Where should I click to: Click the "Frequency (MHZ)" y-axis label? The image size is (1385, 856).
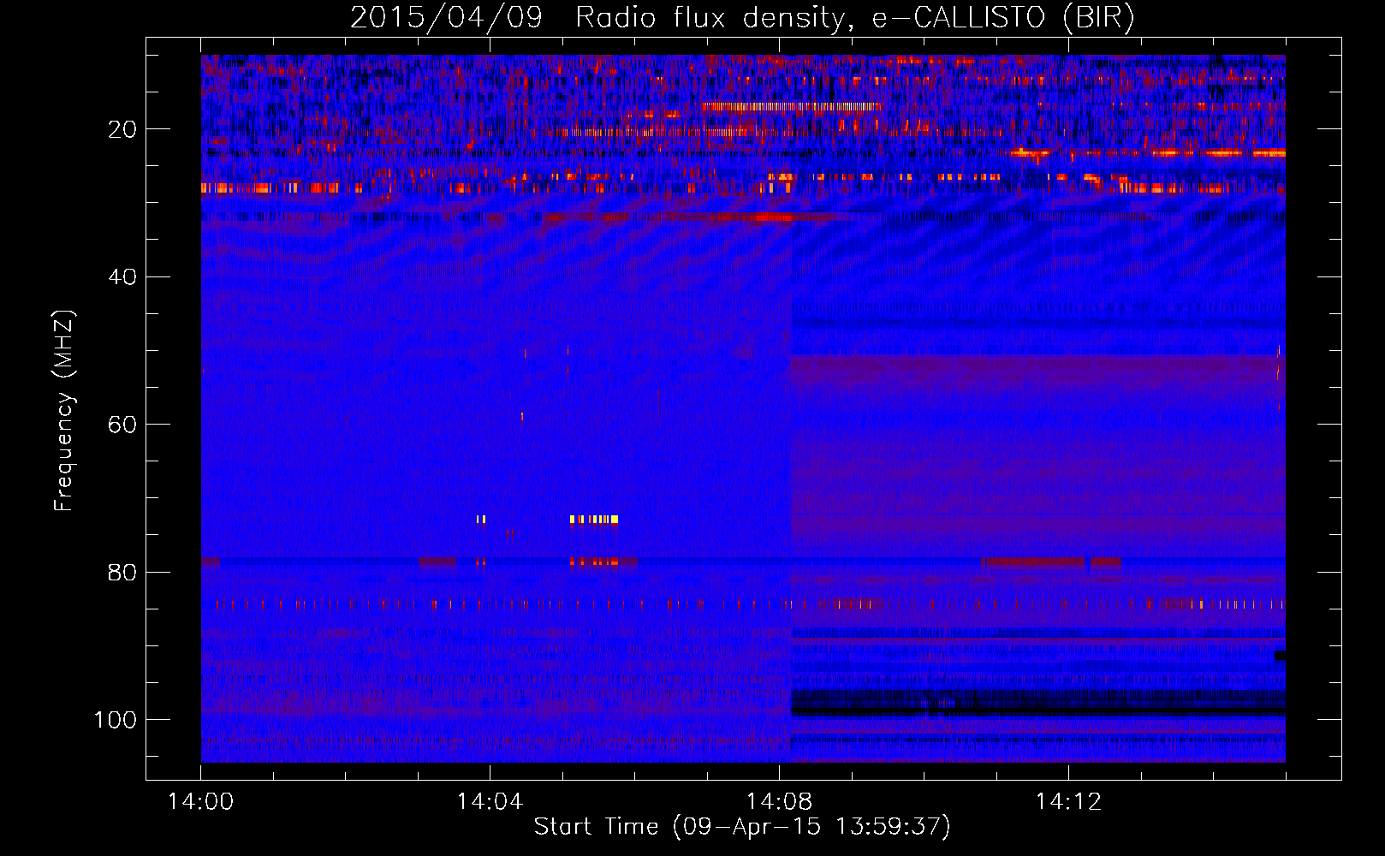pyautogui.click(x=64, y=410)
